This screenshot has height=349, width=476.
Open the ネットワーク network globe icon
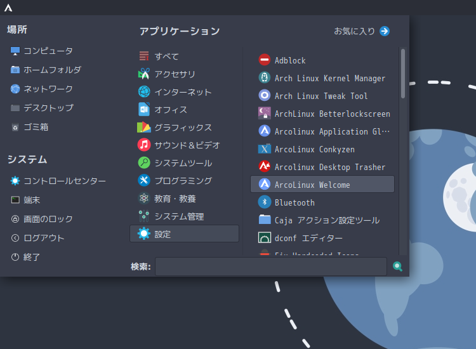coord(15,89)
